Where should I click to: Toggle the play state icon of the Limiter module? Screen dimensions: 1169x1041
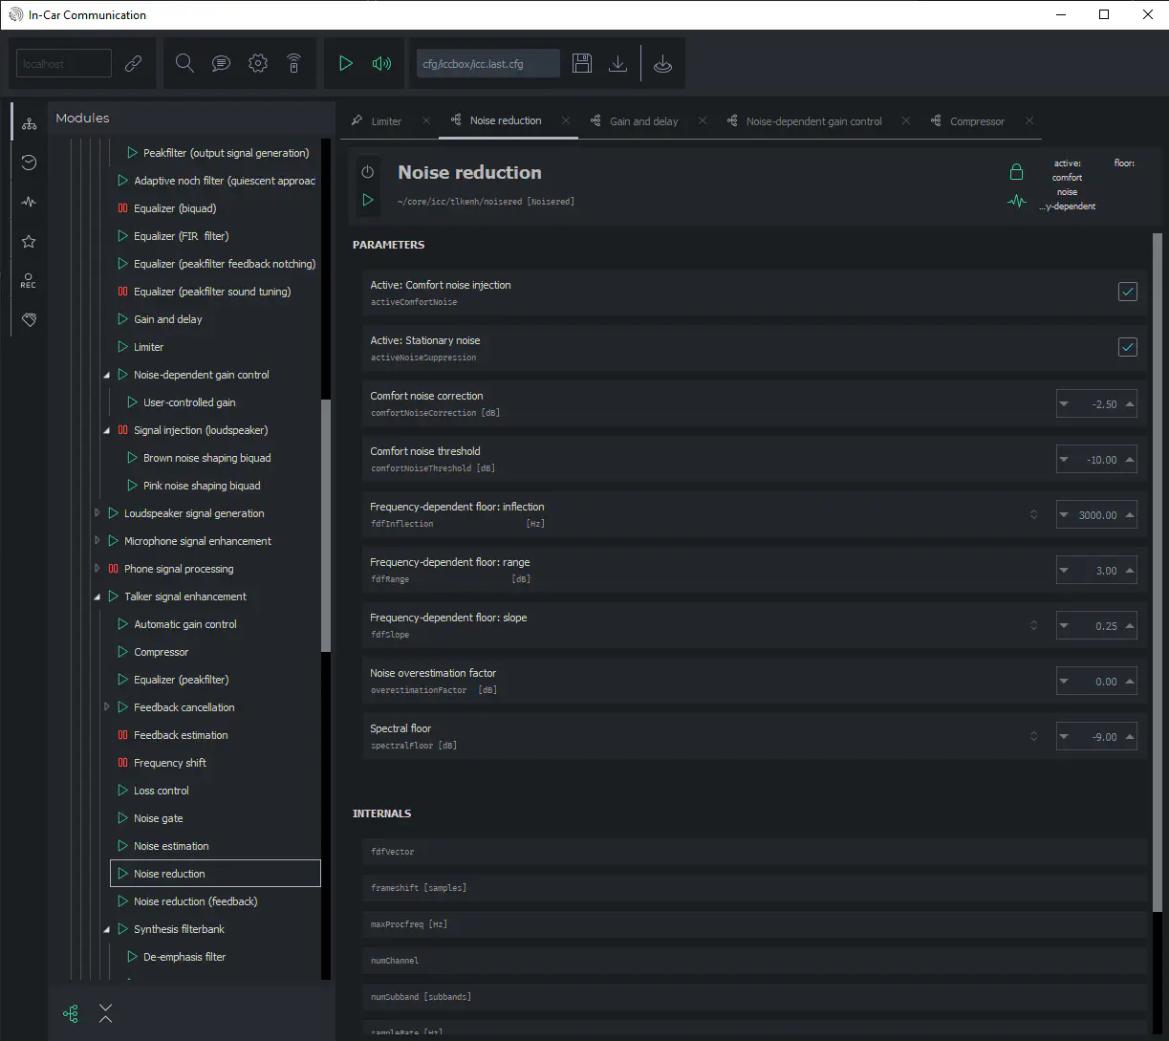(122, 347)
